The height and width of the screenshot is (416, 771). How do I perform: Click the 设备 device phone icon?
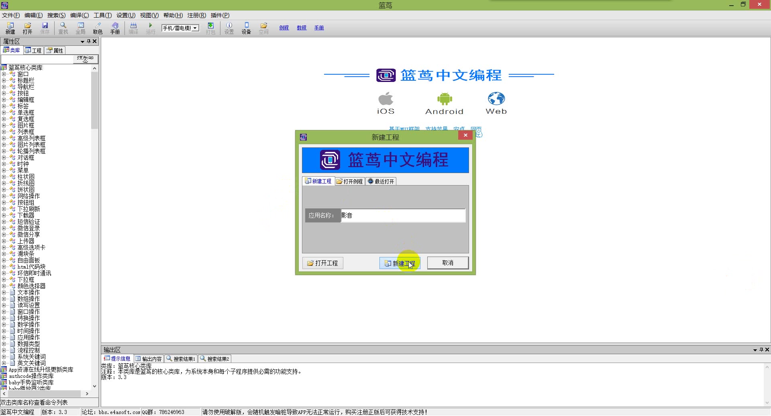coord(246,28)
